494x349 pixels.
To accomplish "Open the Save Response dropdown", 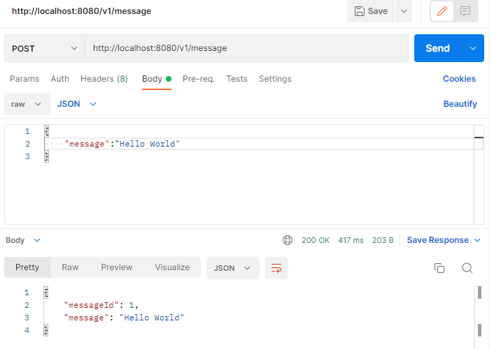I will point(444,240).
